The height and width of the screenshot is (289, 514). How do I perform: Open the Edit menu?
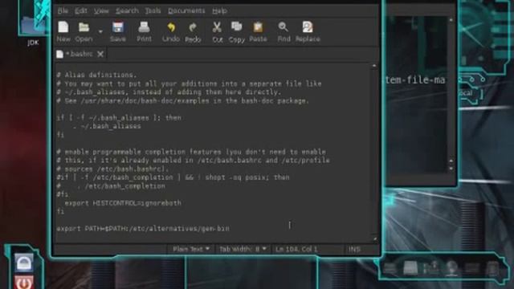coord(80,10)
